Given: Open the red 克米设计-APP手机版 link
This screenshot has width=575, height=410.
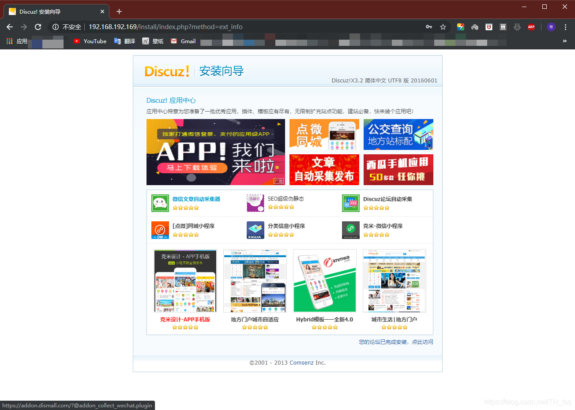Looking at the screenshot, I should tap(185, 320).
